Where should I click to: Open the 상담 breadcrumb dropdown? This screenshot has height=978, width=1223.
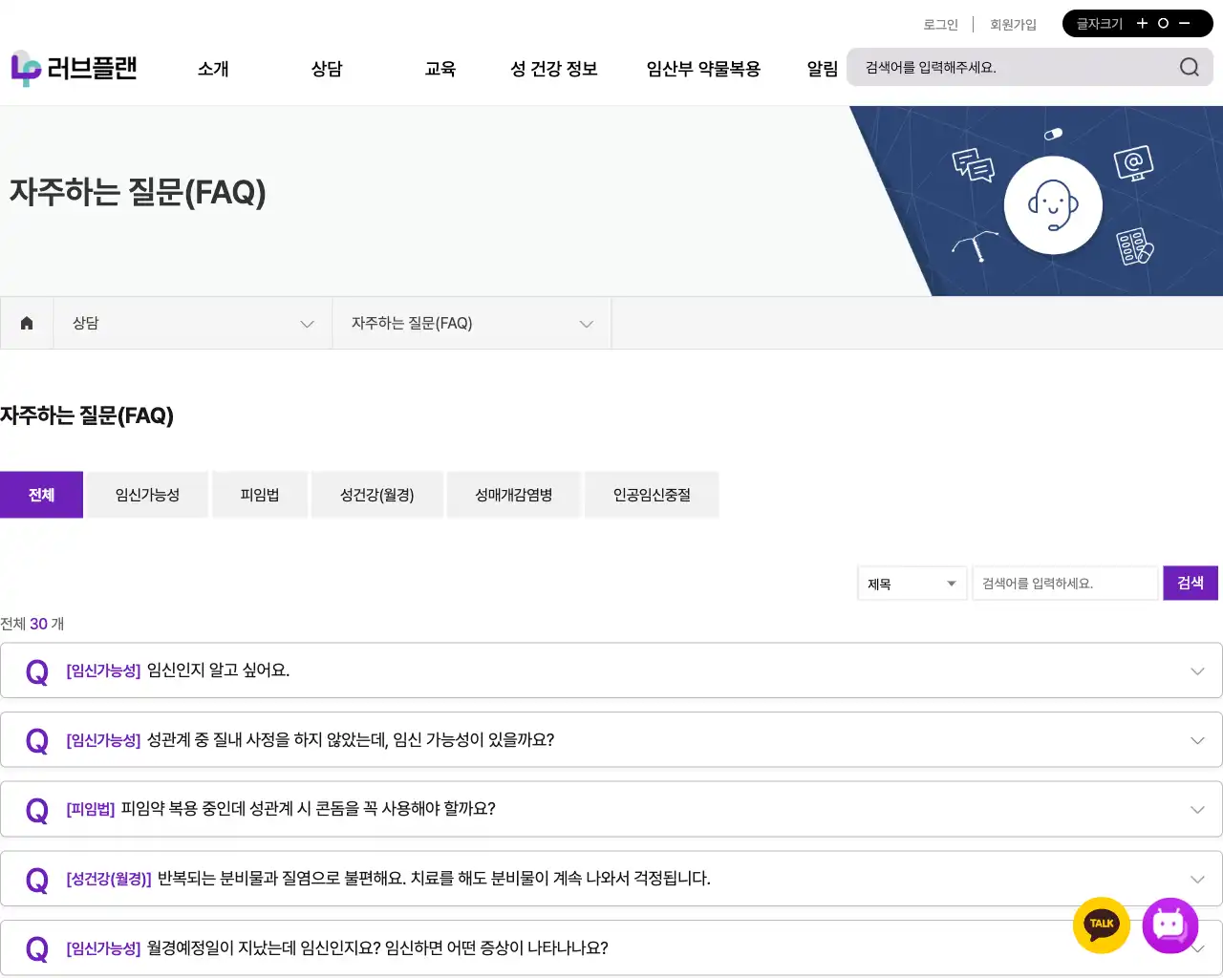click(192, 323)
